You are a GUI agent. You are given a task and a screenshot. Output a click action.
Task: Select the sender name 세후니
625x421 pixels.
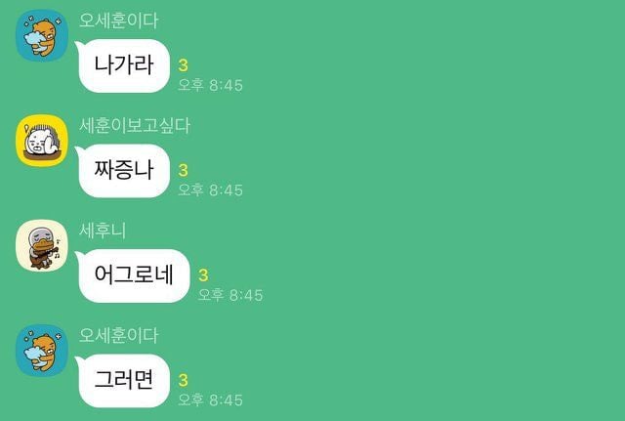pyautogui.click(x=103, y=231)
